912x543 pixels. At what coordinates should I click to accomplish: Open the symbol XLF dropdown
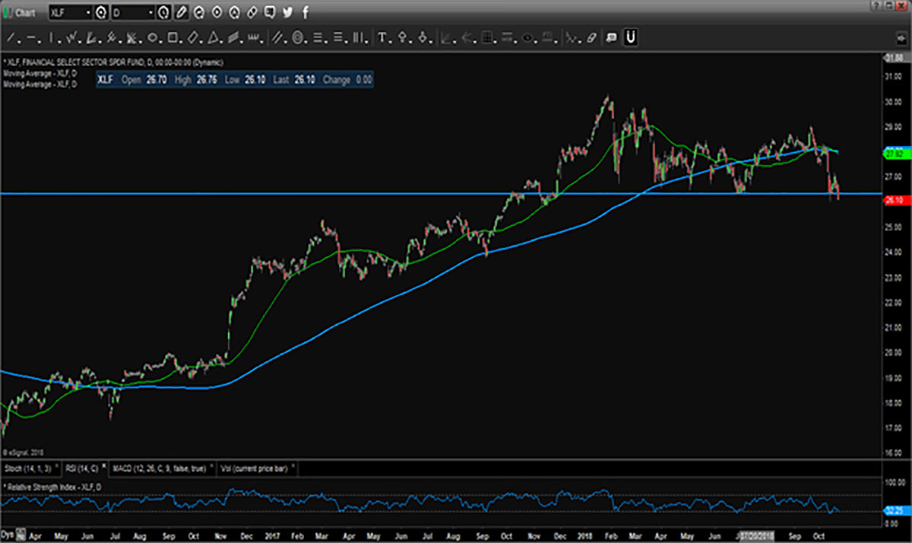87,12
